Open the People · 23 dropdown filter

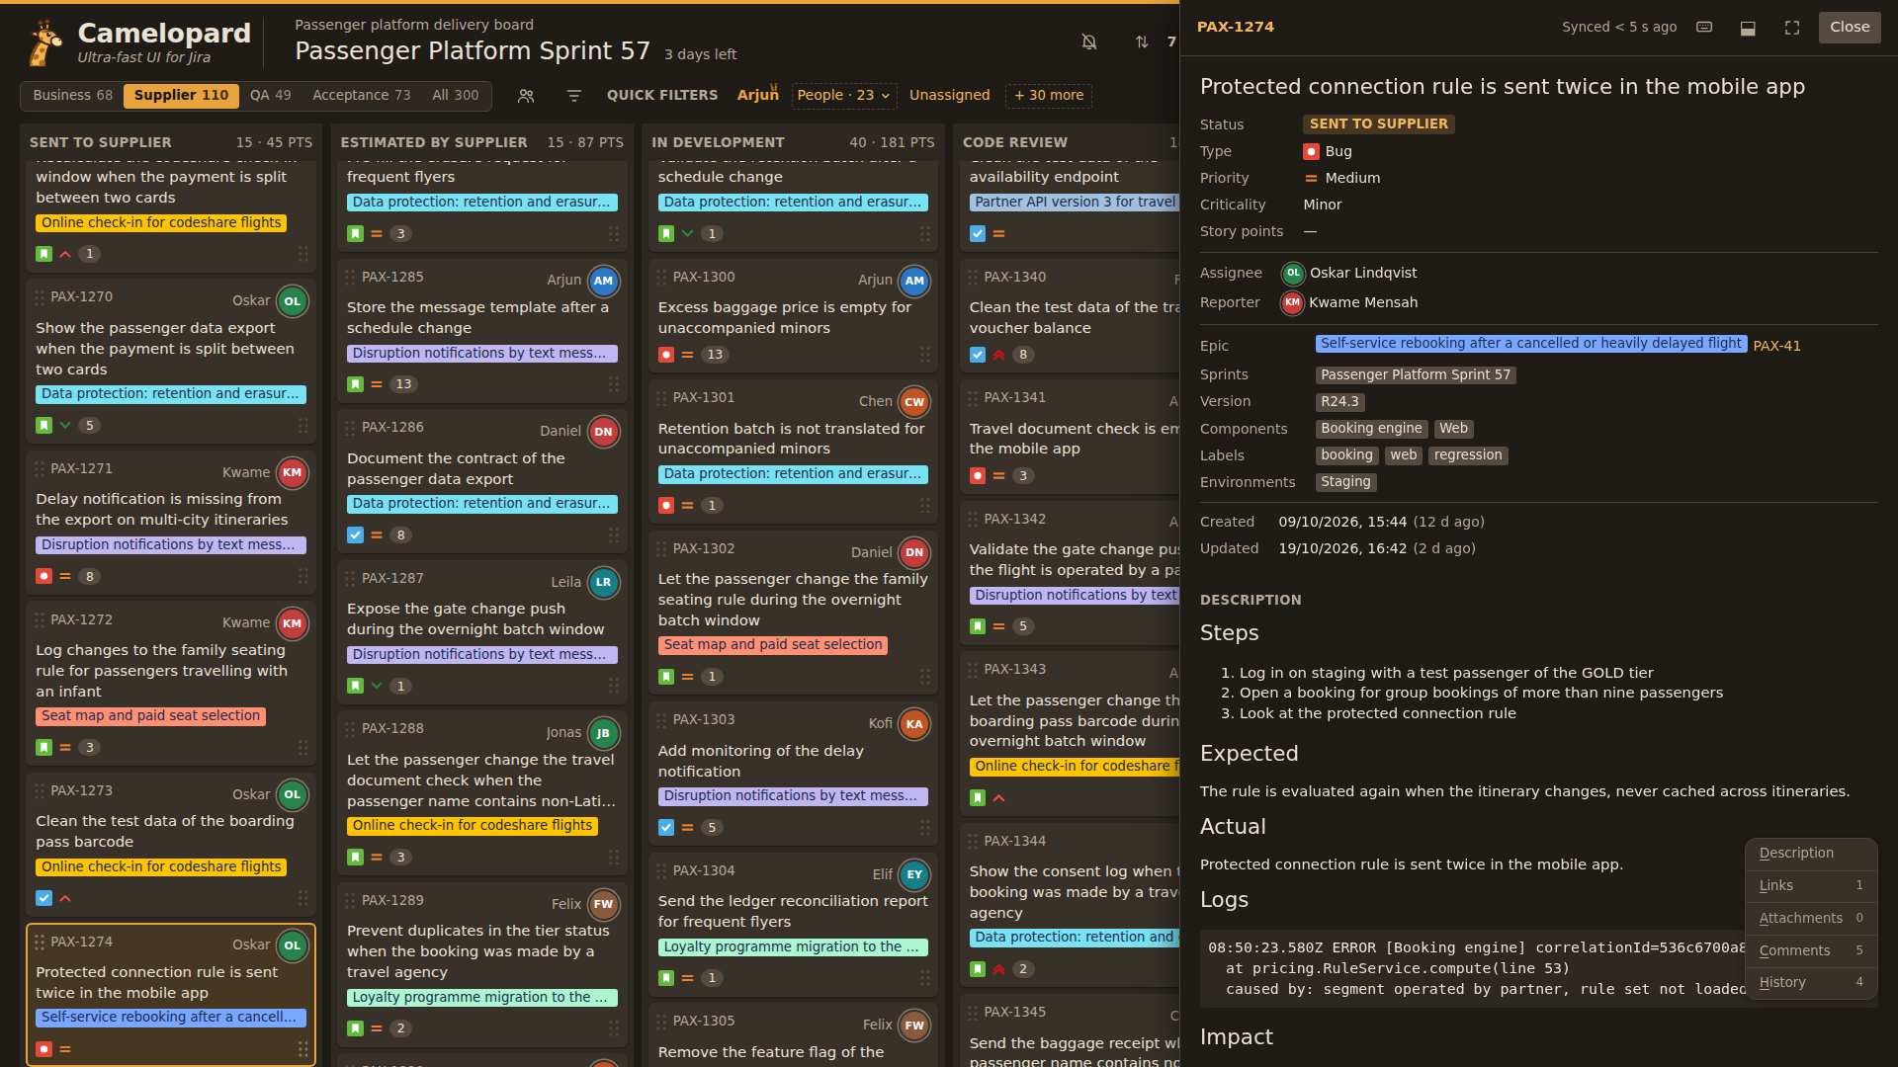coord(844,95)
